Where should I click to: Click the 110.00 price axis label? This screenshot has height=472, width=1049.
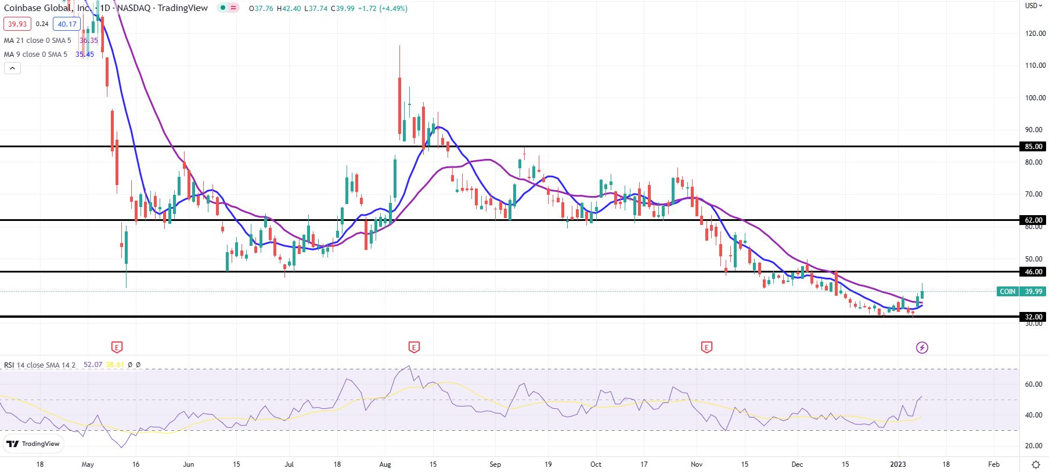1035,66
